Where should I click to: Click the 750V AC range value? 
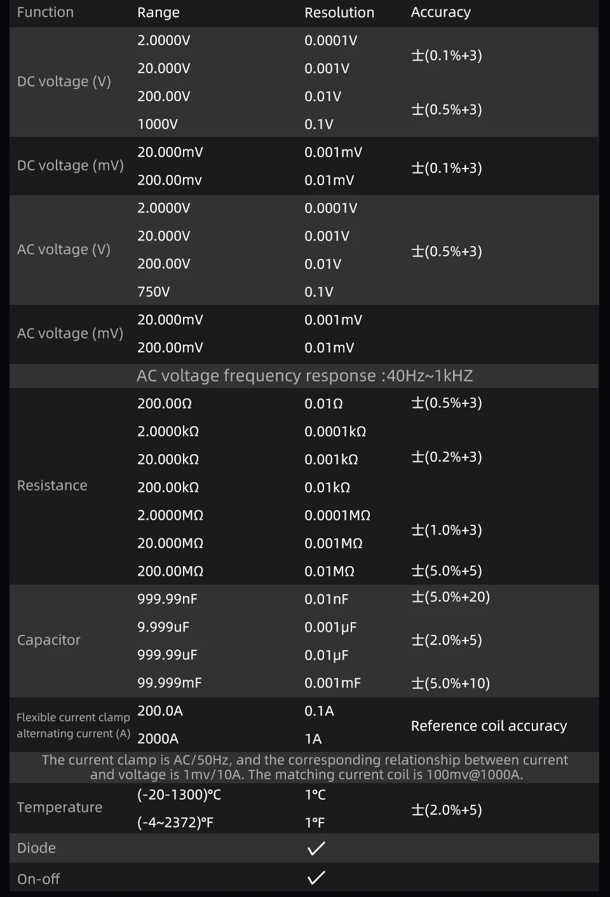pos(154,292)
